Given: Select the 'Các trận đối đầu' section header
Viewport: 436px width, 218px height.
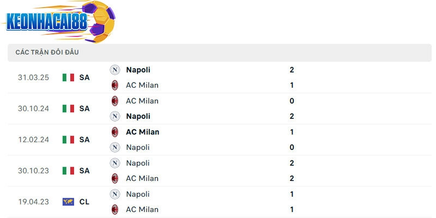Looking at the screenshot, I should pyautogui.click(x=46, y=52).
